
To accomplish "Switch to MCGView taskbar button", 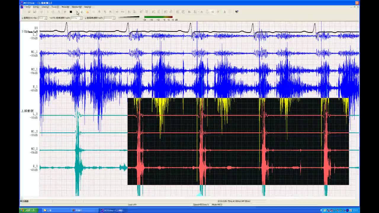I will click(112, 210).
